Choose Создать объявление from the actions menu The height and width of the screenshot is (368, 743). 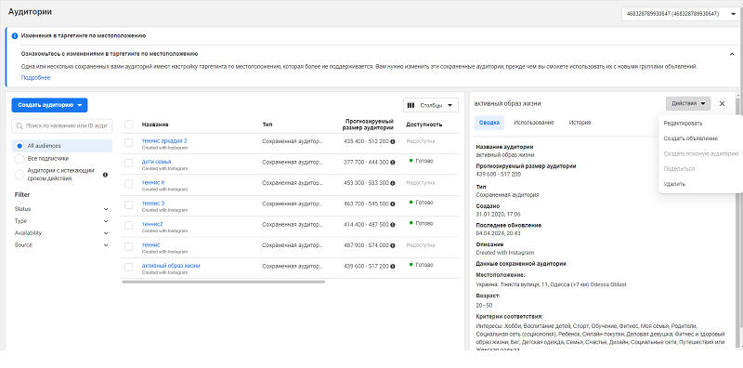pos(690,138)
